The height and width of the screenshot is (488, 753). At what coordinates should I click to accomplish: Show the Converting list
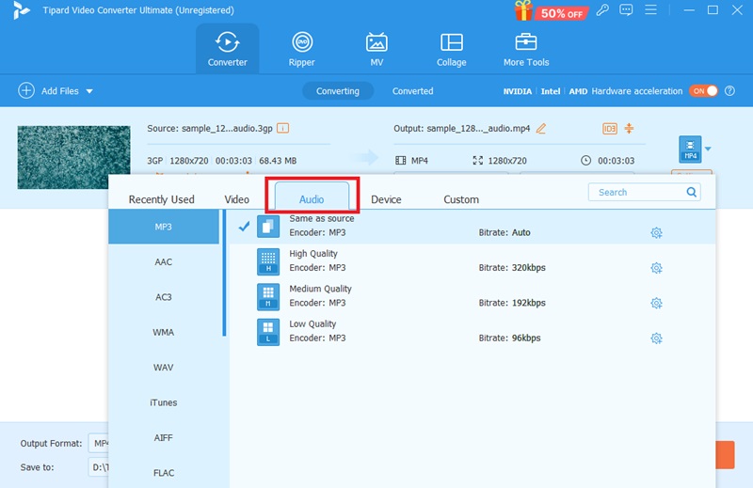pyautogui.click(x=338, y=90)
